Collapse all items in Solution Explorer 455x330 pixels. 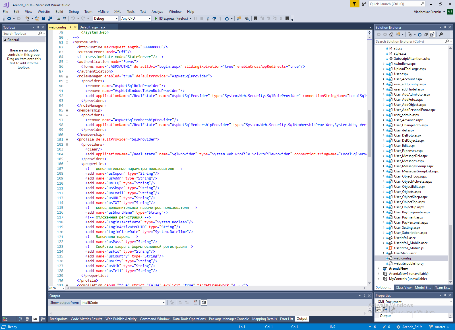point(426,34)
